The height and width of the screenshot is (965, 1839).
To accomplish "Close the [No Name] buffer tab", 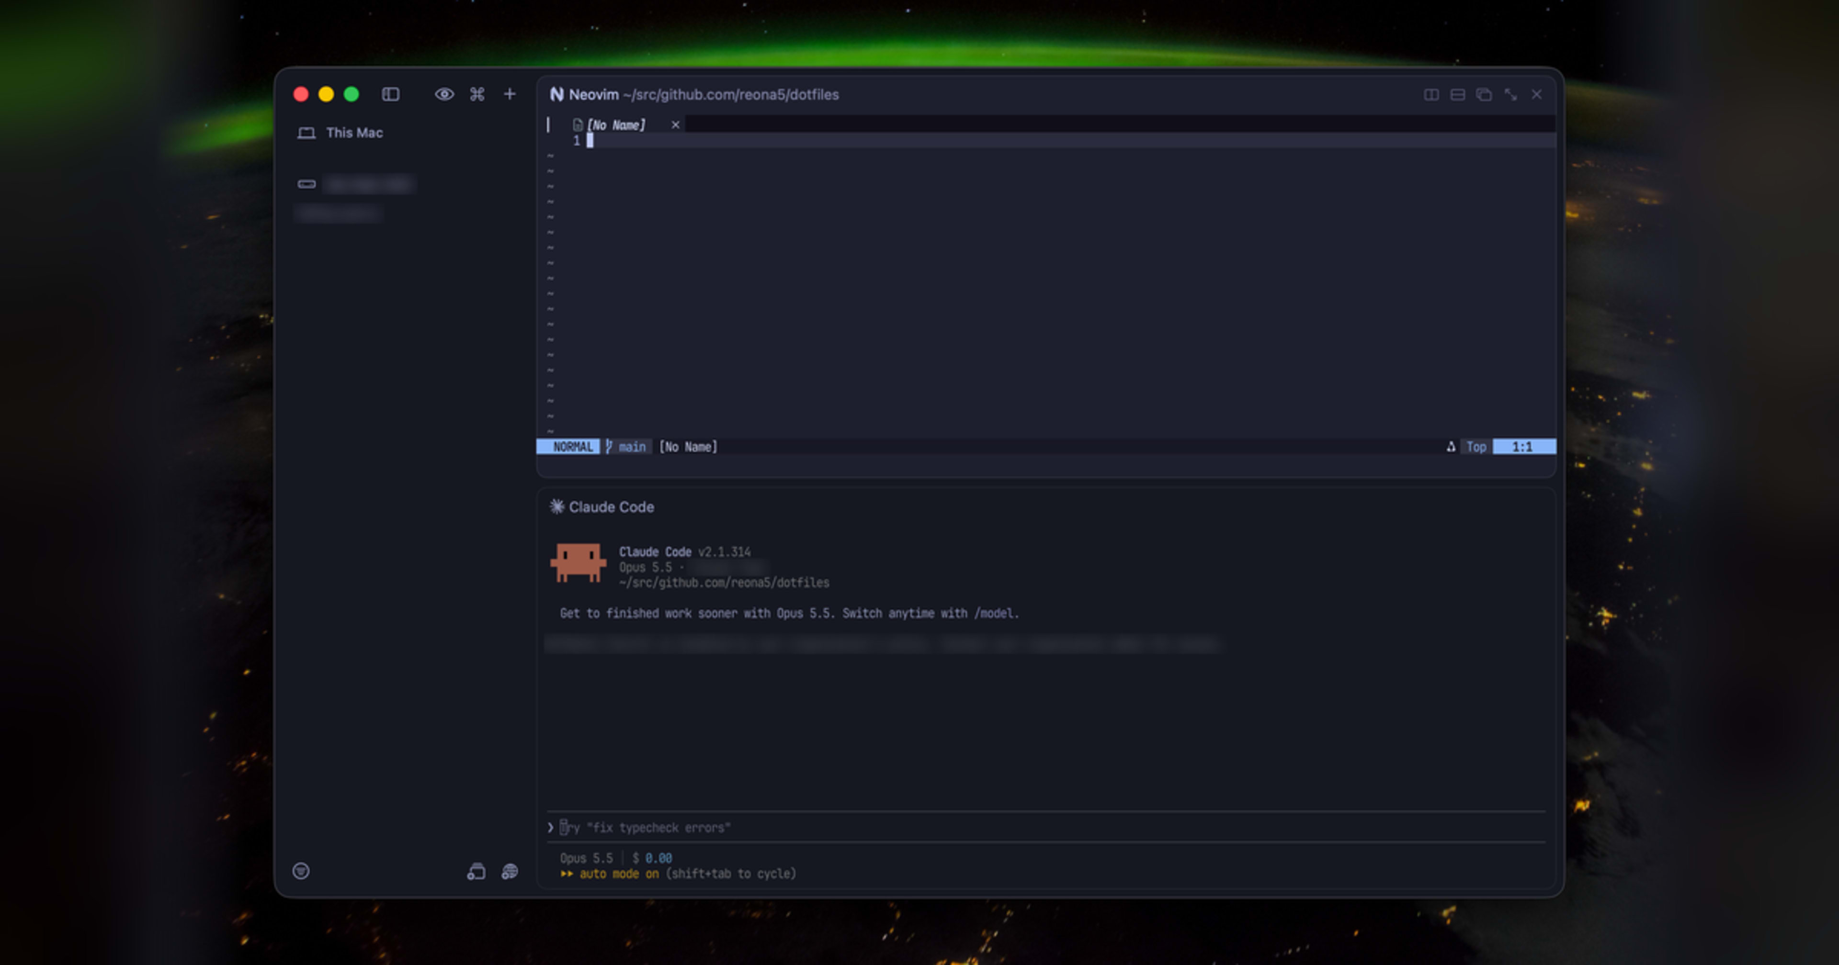I will 675,125.
